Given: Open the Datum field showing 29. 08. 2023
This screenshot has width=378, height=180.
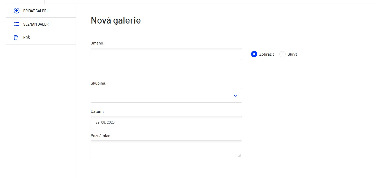Looking at the screenshot, I should 166,122.
